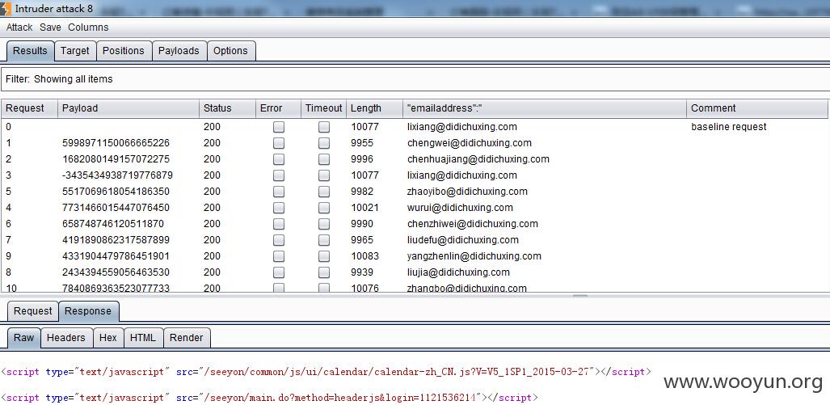The image size is (830, 405).
Task: Click length value 10083
Action: [364, 256]
